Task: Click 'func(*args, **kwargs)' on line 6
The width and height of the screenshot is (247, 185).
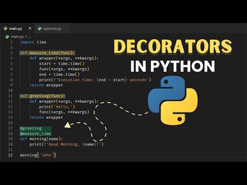Action: [64, 69]
